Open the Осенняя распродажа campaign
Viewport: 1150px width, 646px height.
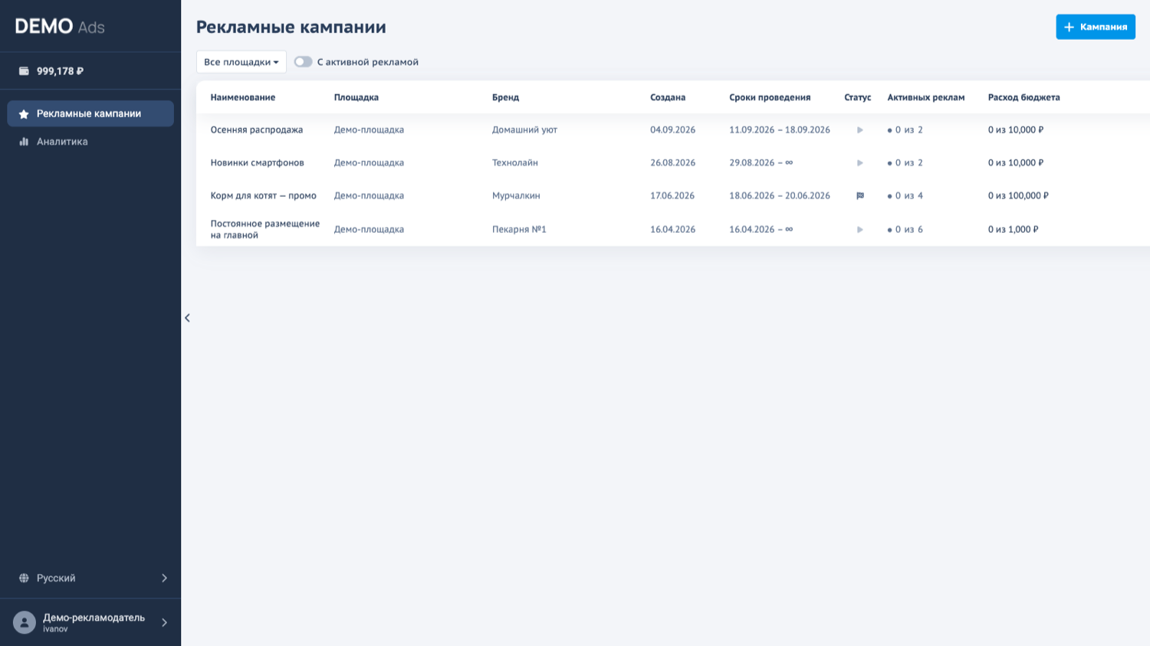coord(257,130)
